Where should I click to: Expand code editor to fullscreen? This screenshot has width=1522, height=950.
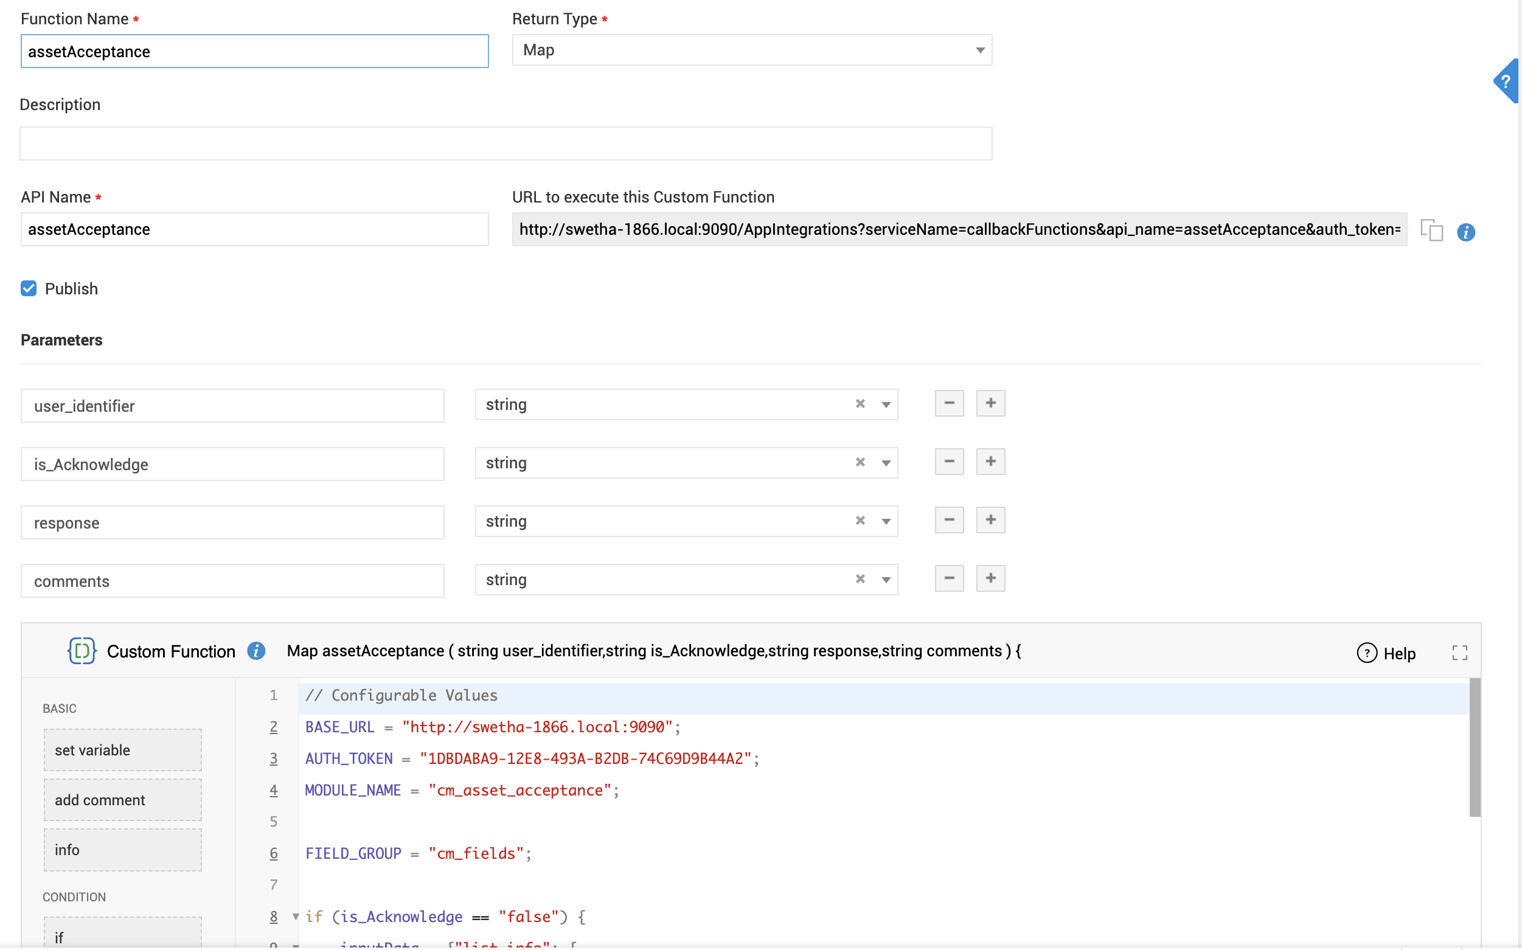[1459, 653]
